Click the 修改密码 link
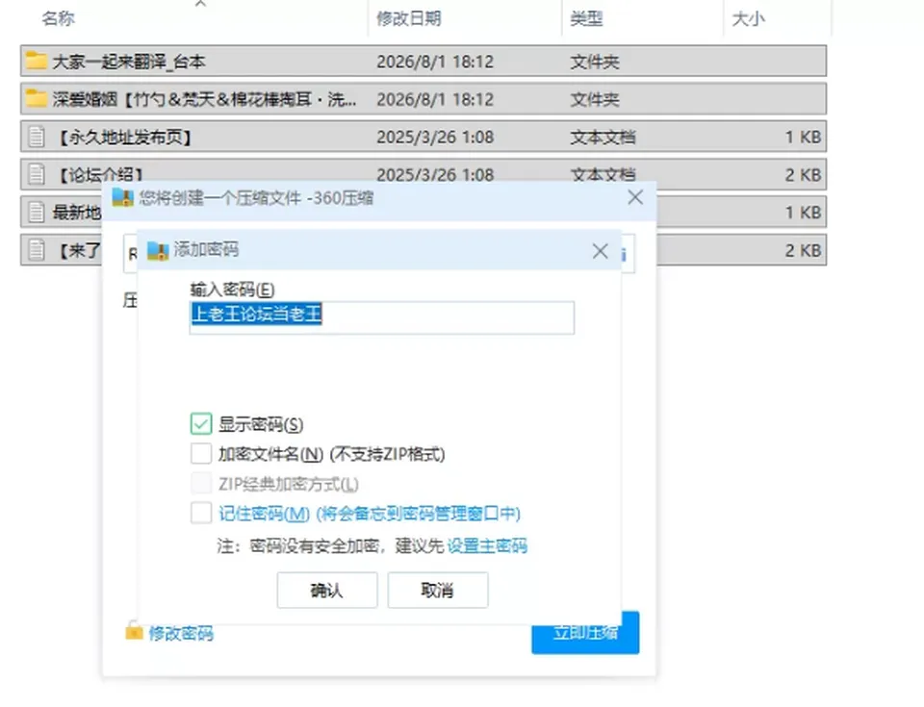The image size is (924, 707). coord(181,633)
